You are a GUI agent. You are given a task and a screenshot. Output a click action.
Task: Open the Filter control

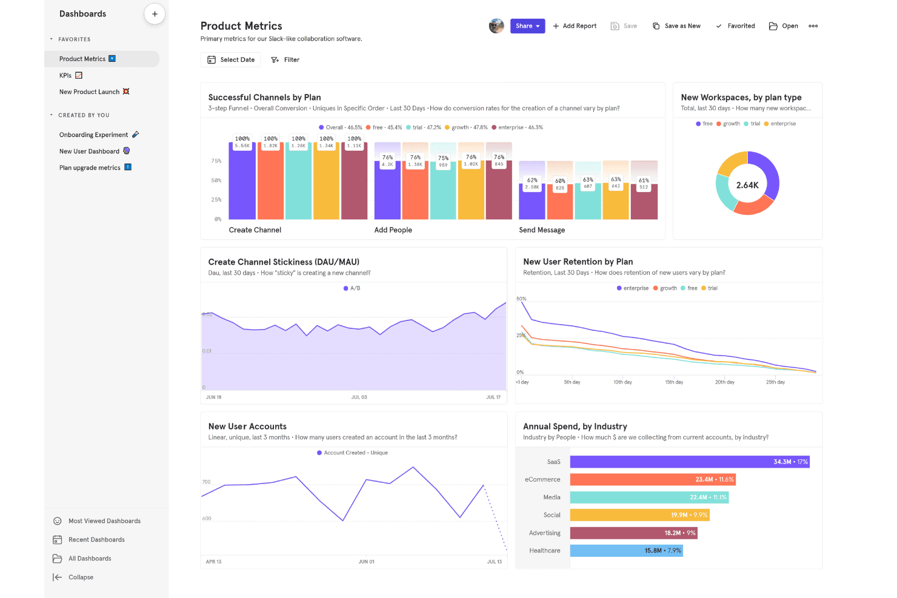(285, 59)
